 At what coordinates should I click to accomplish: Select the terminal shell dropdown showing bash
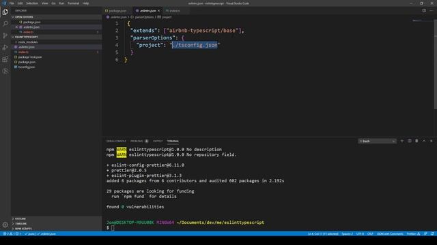pos(377,141)
